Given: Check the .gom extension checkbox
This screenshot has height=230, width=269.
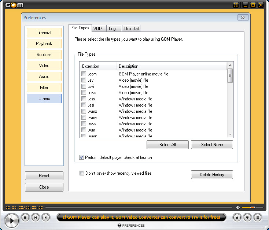Looking at the screenshot, I should 84,74.
